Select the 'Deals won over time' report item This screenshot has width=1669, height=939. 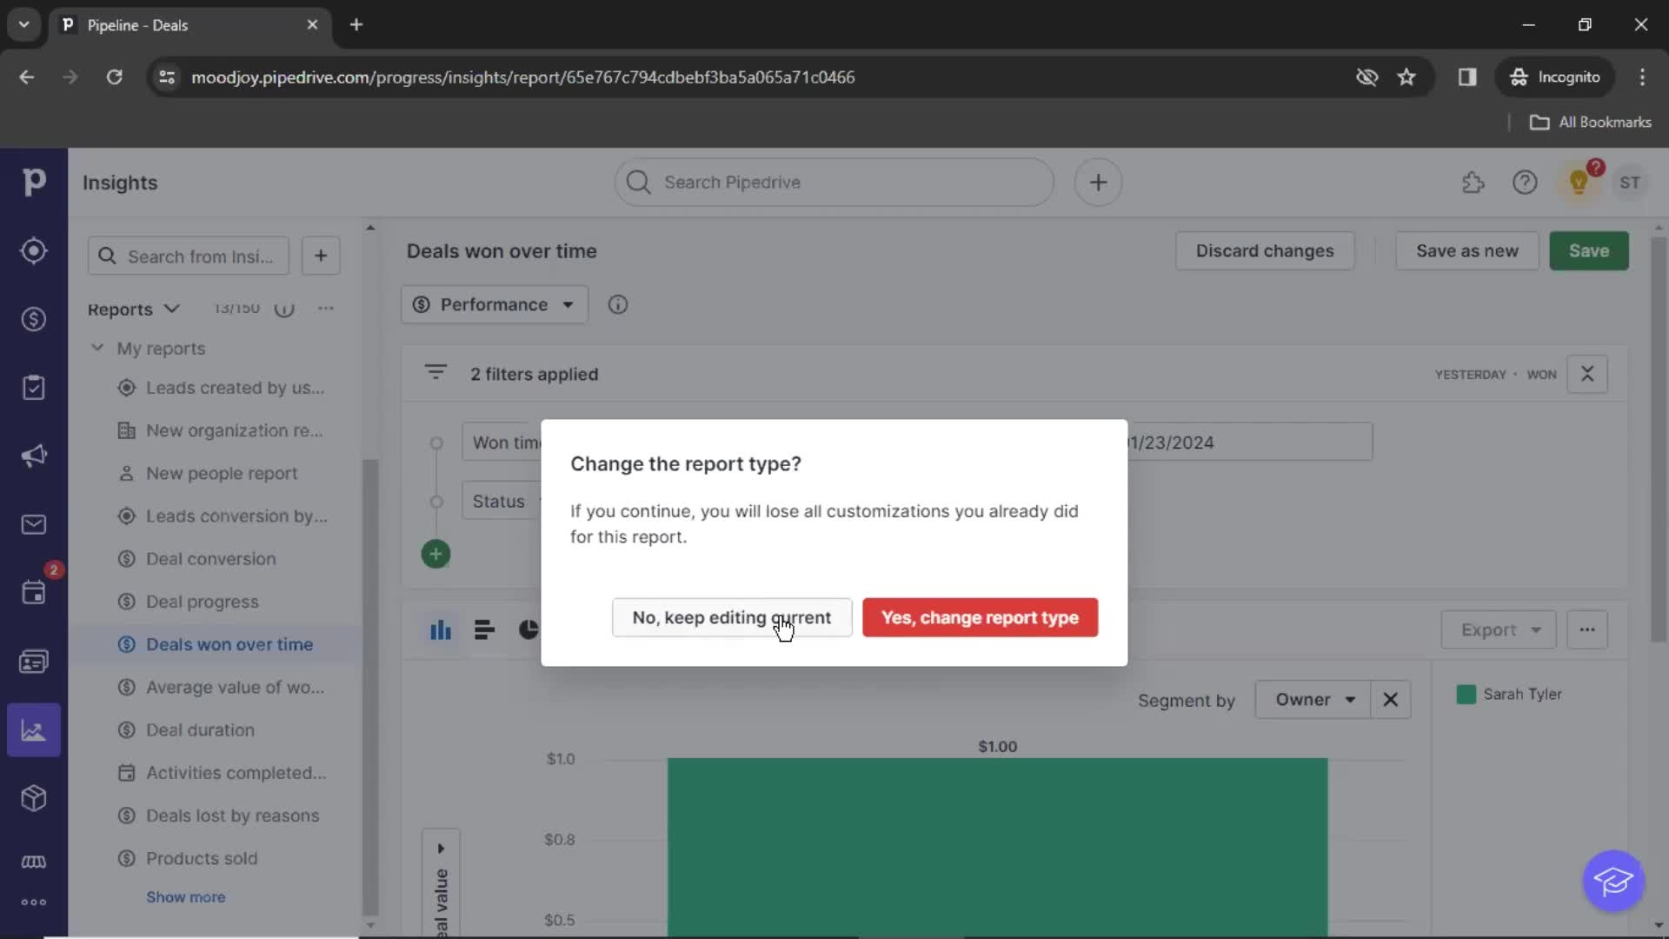229,643
